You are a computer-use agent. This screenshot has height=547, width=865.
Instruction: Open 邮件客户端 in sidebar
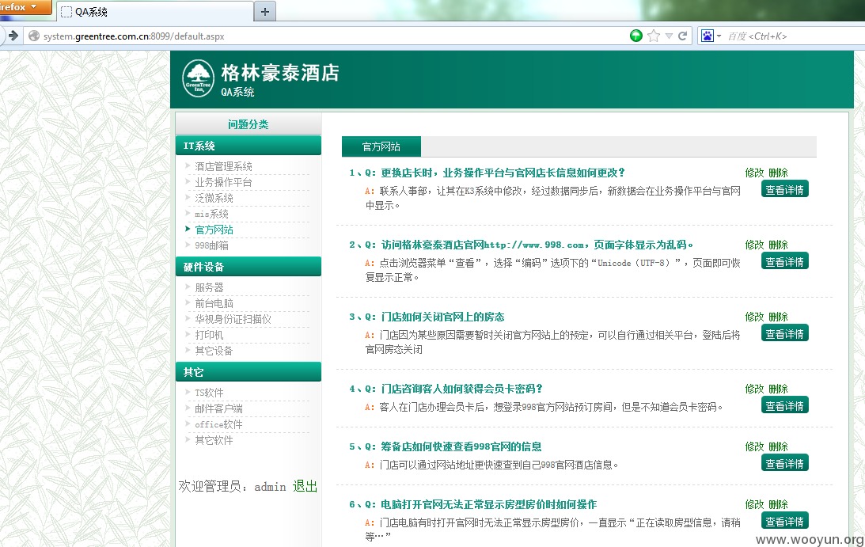pyautogui.click(x=218, y=408)
